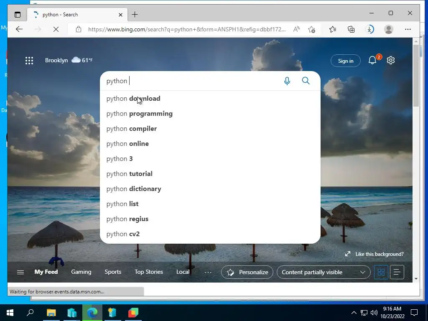Show more feed categories ellipsis
This screenshot has width=428, height=321.
point(208,272)
